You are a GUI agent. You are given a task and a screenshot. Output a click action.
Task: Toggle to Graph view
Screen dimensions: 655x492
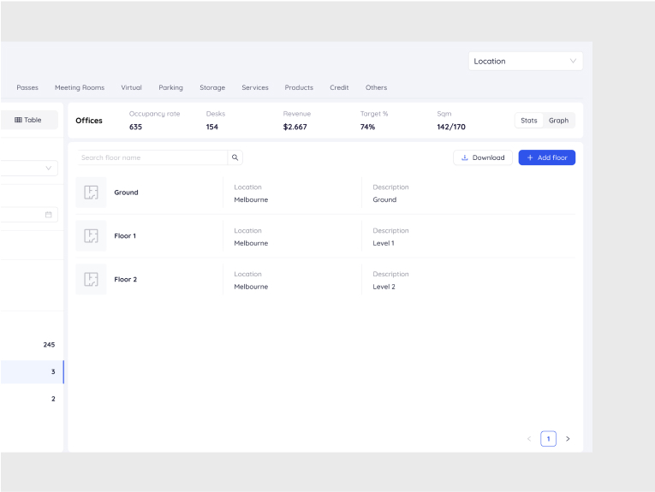click(559, 121)
